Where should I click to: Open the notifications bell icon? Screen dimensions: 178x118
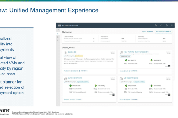(x=161, y=25)
